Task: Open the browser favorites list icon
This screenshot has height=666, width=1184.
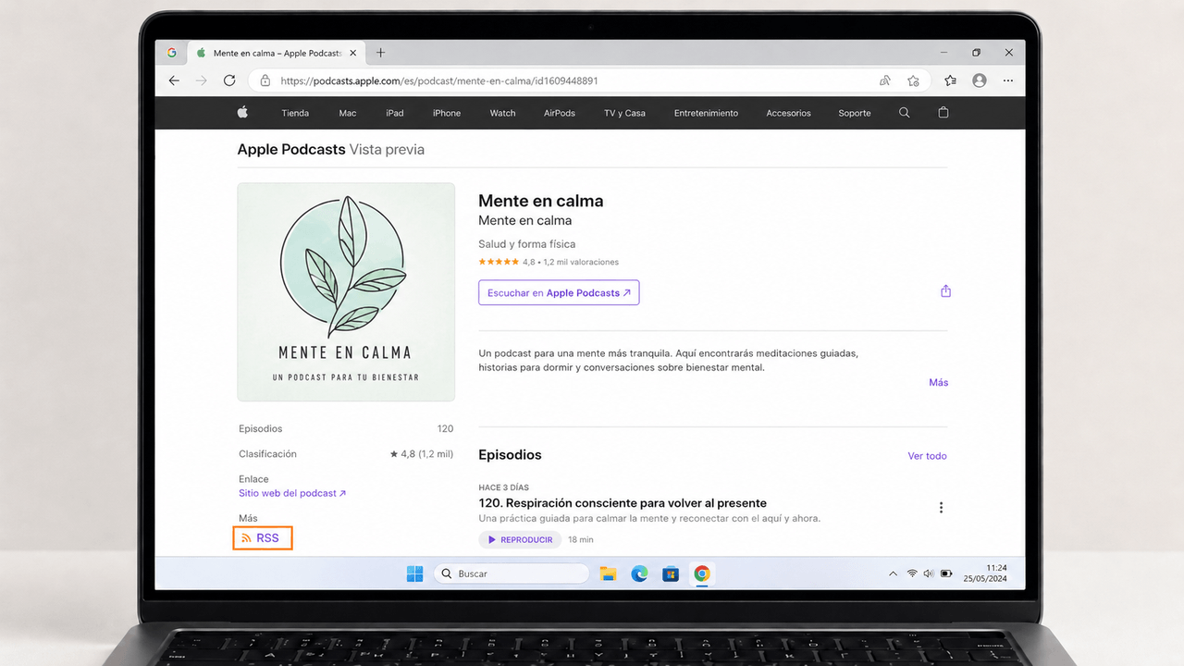Action: (950, 80)
